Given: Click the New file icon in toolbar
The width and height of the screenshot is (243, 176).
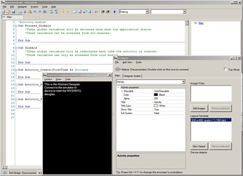Looking at the screenshot, I should 3,12.
